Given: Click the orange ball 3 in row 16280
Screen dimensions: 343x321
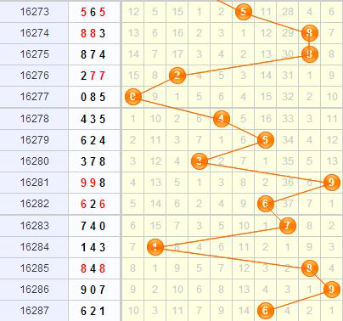Looking at the screenshot, I should [200, 161].
